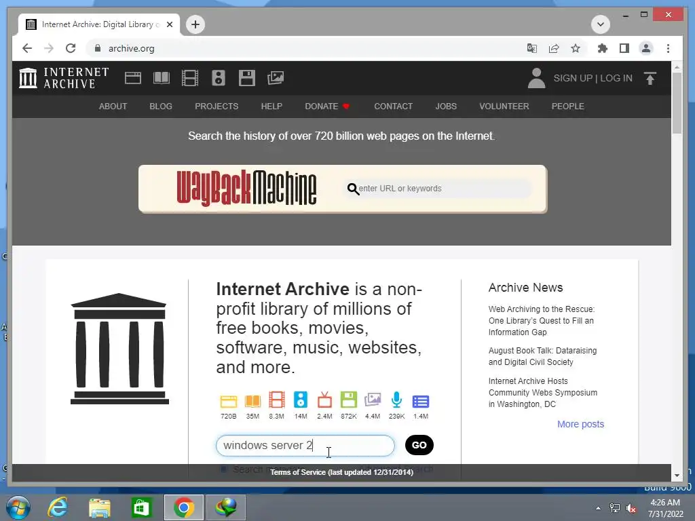Open the BLOG menu item
Viewport: 695px width, 521px height.
161,107
